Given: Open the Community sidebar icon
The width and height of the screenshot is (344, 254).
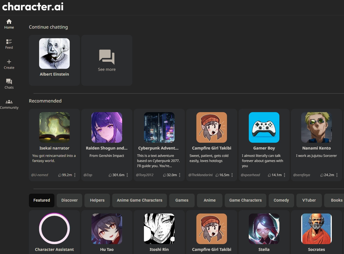Looking at the screenshot, I should 9,102.
